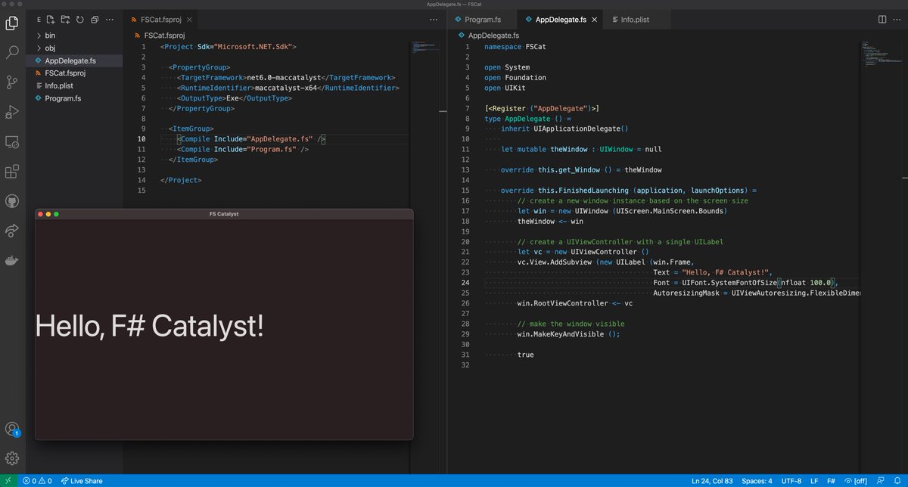Click Ln 24, Col 83 position indicator
908x487 pixels.
pos(711,481)
